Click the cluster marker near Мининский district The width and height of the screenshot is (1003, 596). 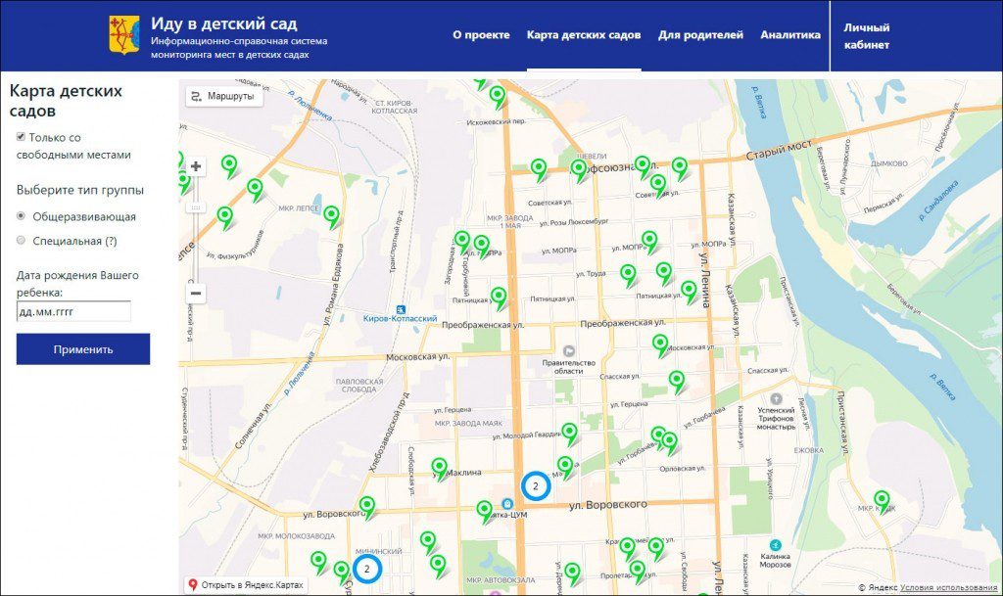366,569
